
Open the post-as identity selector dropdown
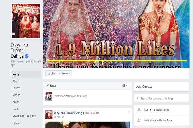[x=125, y=85]
